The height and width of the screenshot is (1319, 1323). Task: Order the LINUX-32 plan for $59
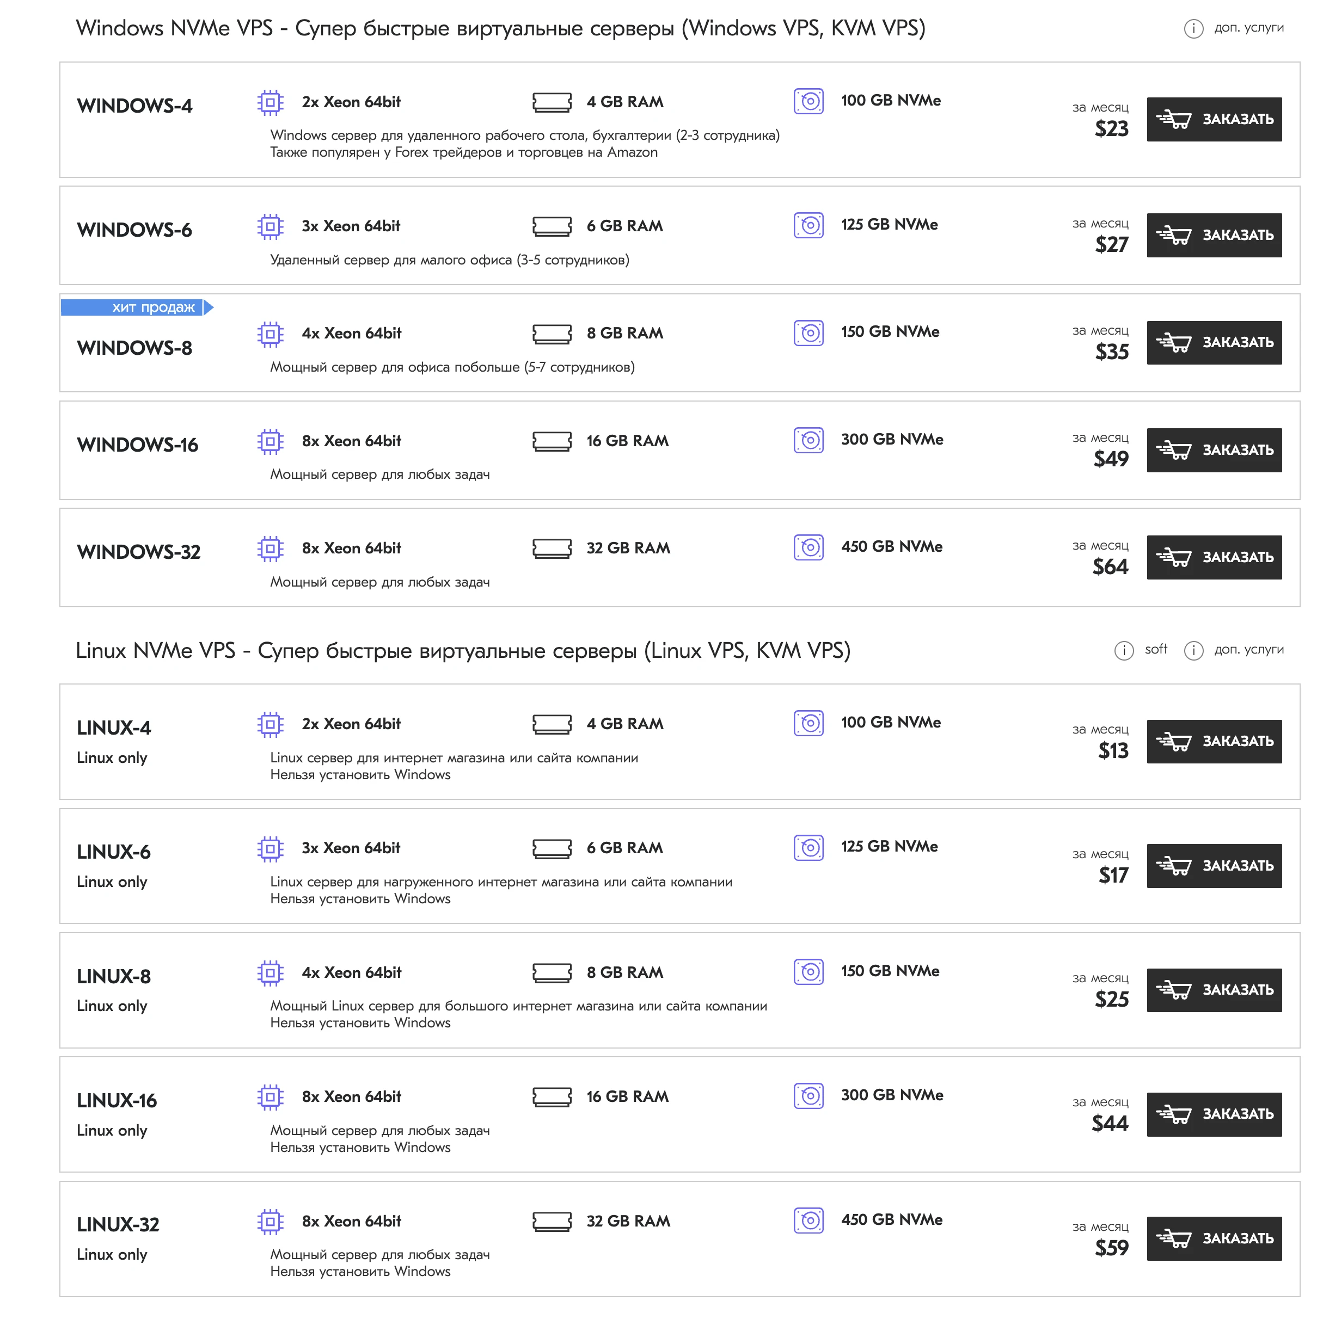1214,1238
